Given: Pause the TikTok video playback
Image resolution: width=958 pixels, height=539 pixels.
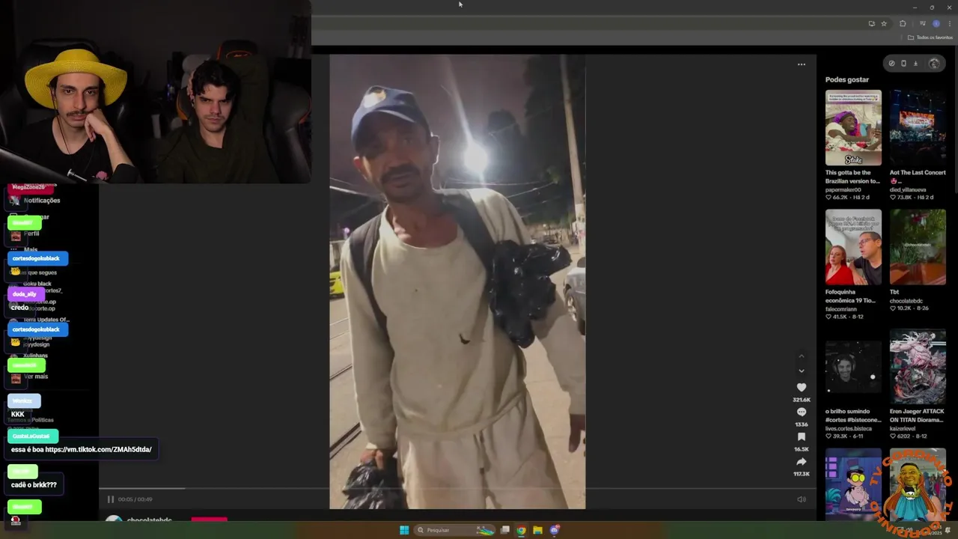Looking at the screenshot, I should tap(111, 499).
